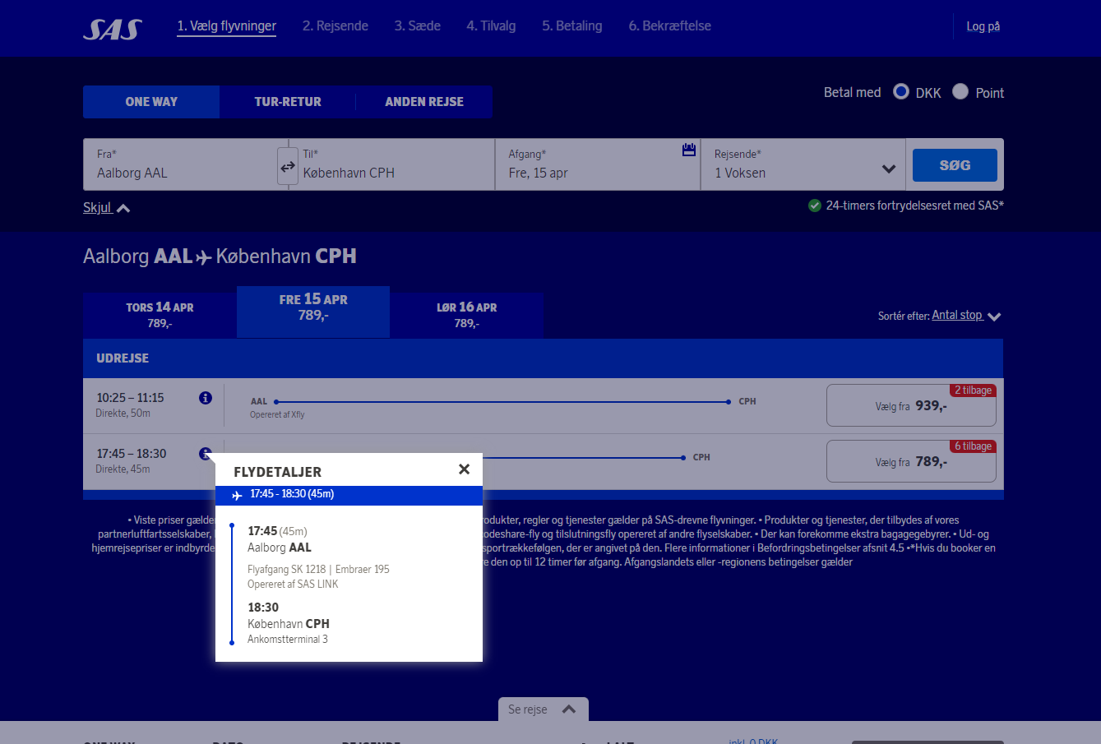Show flight info for 10:25 – 11:15

click(206, 398)
